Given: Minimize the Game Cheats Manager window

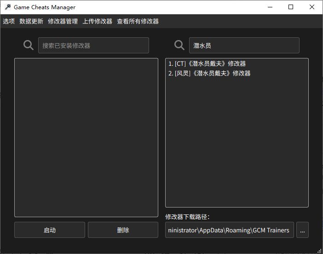Looking at the screenshot, I should click(x=270, y=7).
